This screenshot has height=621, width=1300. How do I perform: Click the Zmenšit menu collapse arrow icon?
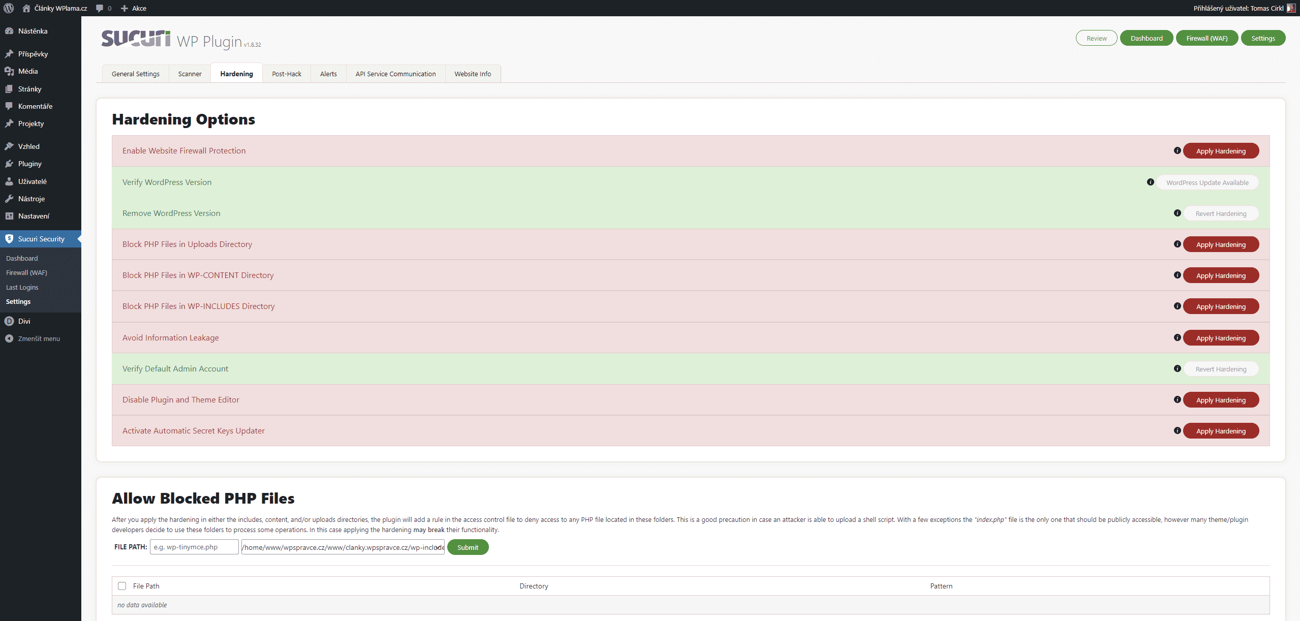click(x=9, y=338)
